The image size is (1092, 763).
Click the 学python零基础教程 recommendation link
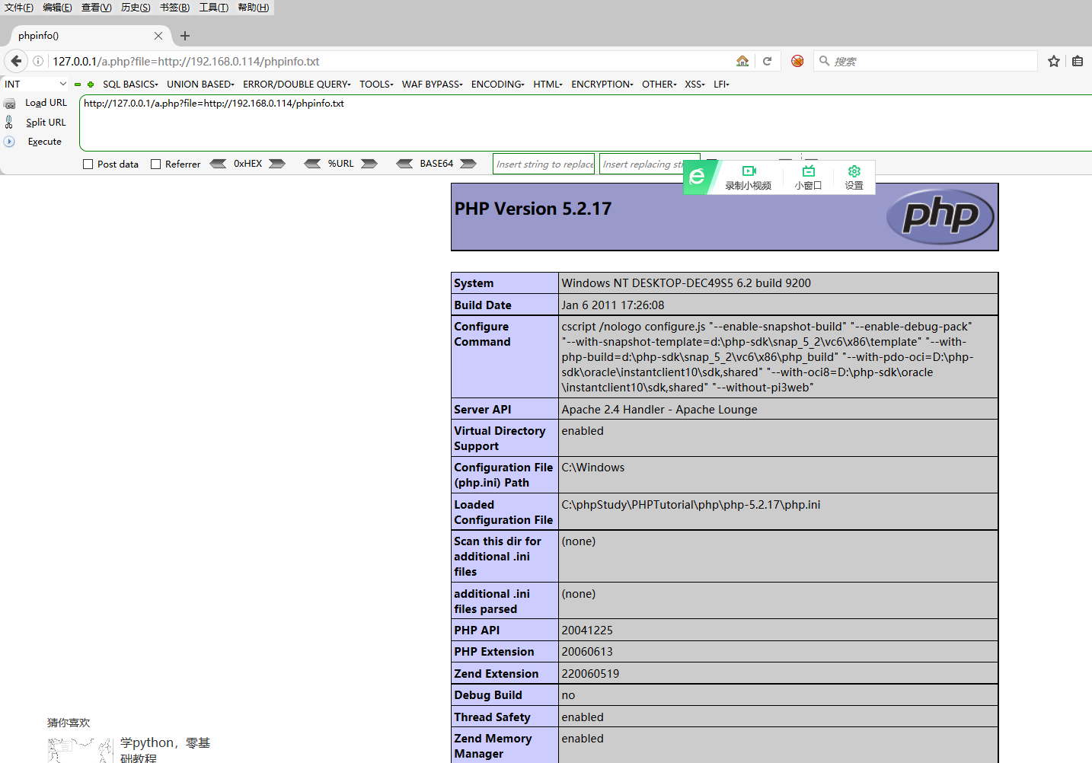(165, 749)
